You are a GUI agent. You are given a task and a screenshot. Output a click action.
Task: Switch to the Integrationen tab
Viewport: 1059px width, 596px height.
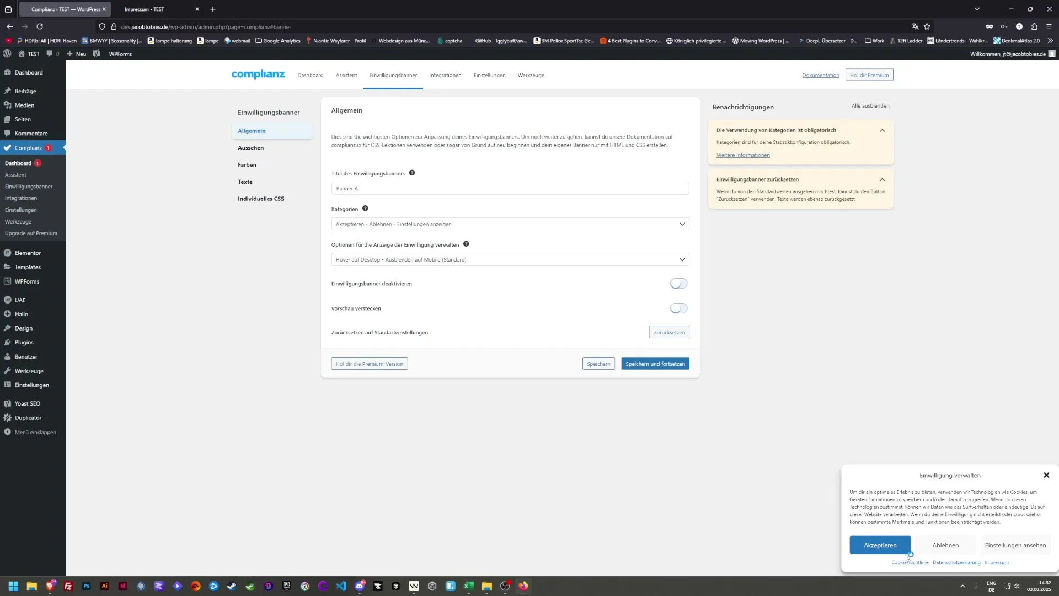(x=445, y=75)
